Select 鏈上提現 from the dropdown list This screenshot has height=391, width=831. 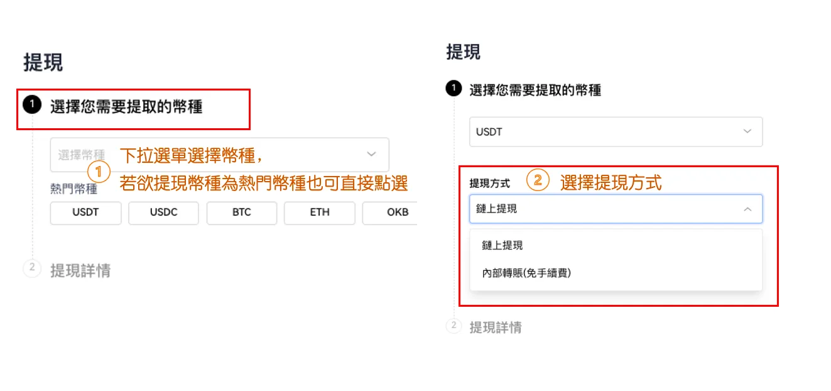(x=502, y=246)
